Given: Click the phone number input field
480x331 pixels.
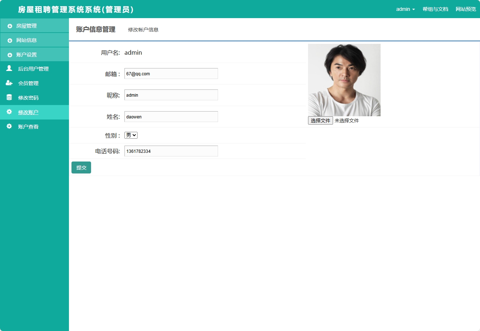Looking at the screenshot, I should click(171, 151).
